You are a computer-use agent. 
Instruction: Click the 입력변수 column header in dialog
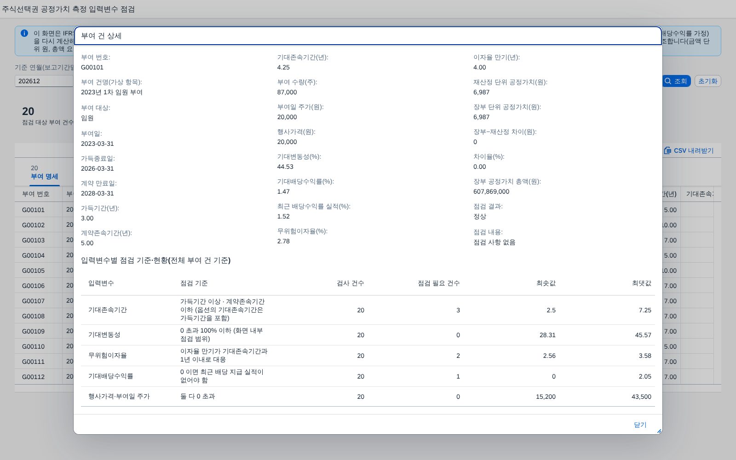(101, 283)
